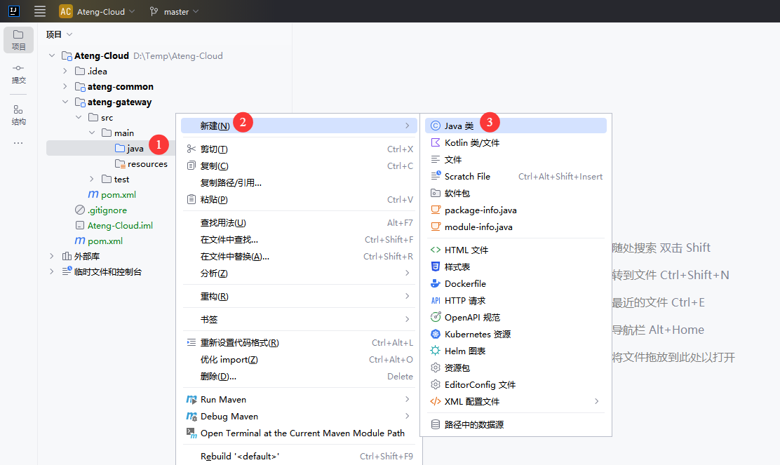The image size is (780, 465).
Task: Choose Java class from New submenu
Action: tap(459, 126)
